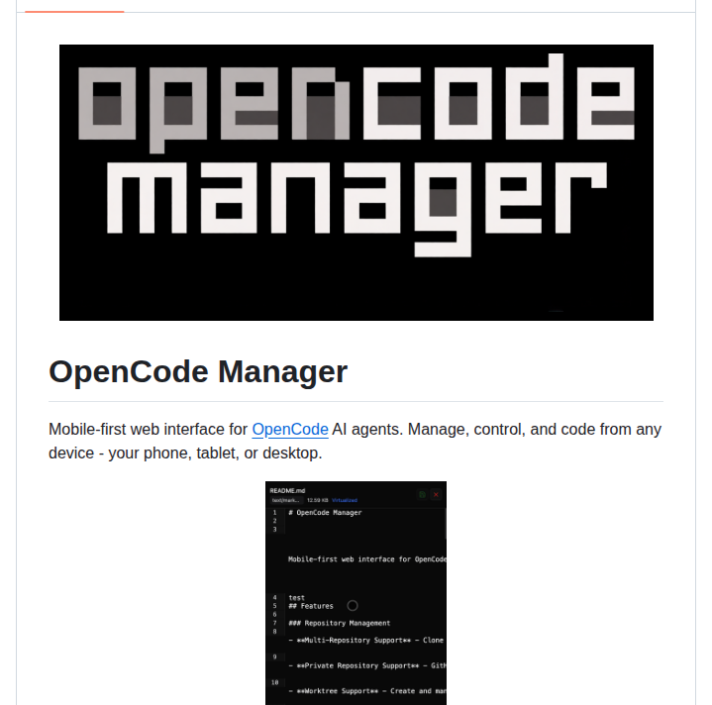Screen dimensions: 712x705
Task: Open the OpenCode hyperlink
Action: pos(290,430)
